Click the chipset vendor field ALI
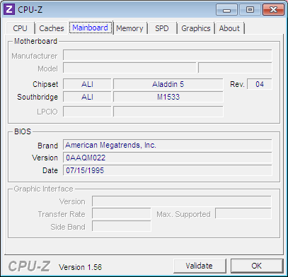 87,84
